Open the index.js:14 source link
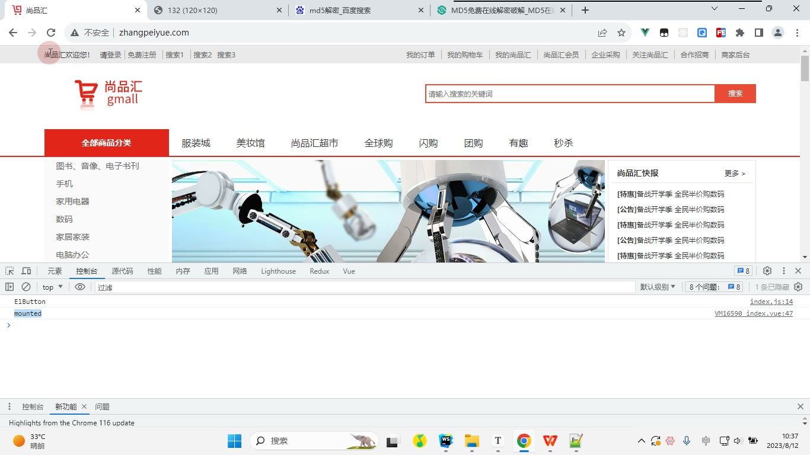Image resolution: width=810 pixels, height=455 pixels. (x=771, y=302)
